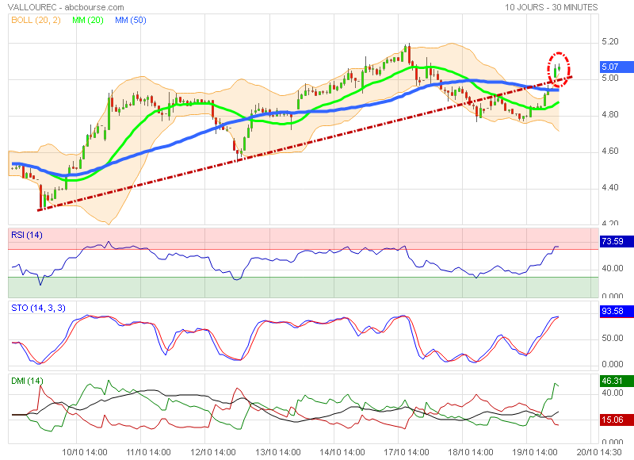The width and height of the screenshot is (634, 460).
Task: Click the green DMI value badge 46.31
Action: [617, 381]
